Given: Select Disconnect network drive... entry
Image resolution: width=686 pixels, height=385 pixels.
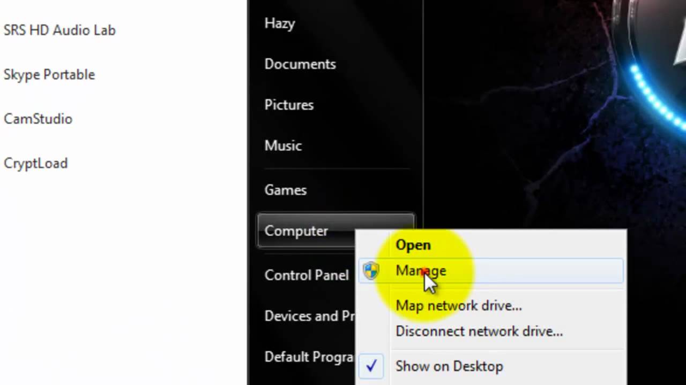Looking at the screenshot, I should (479, 332).
